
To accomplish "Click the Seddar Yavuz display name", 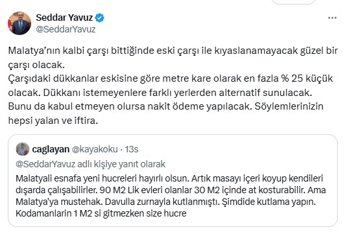I will [x=64, y=18].
